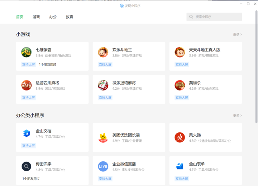Open the 企业微信直播 title

tap(124, 164)
